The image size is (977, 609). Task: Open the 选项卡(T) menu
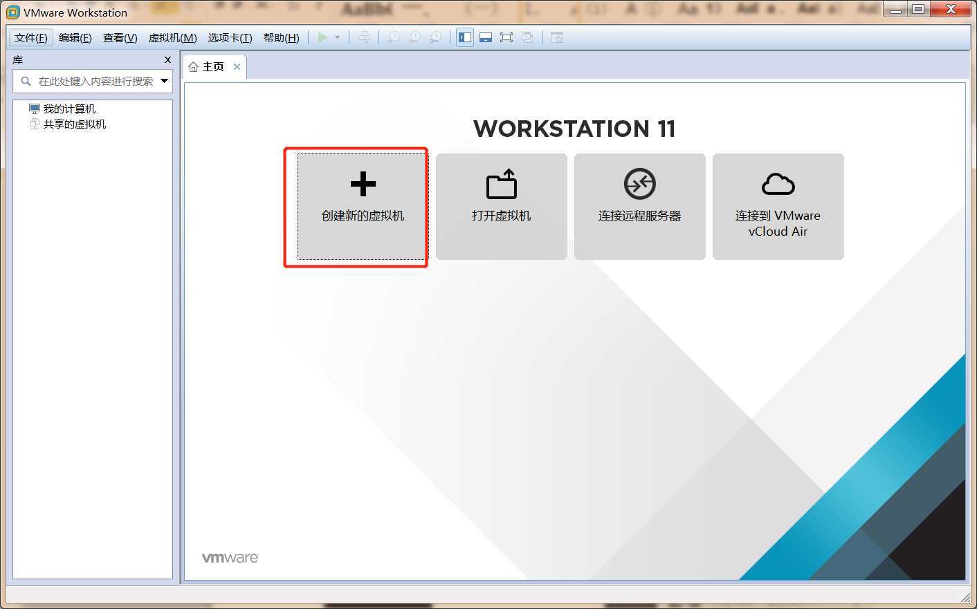point(230,37)
